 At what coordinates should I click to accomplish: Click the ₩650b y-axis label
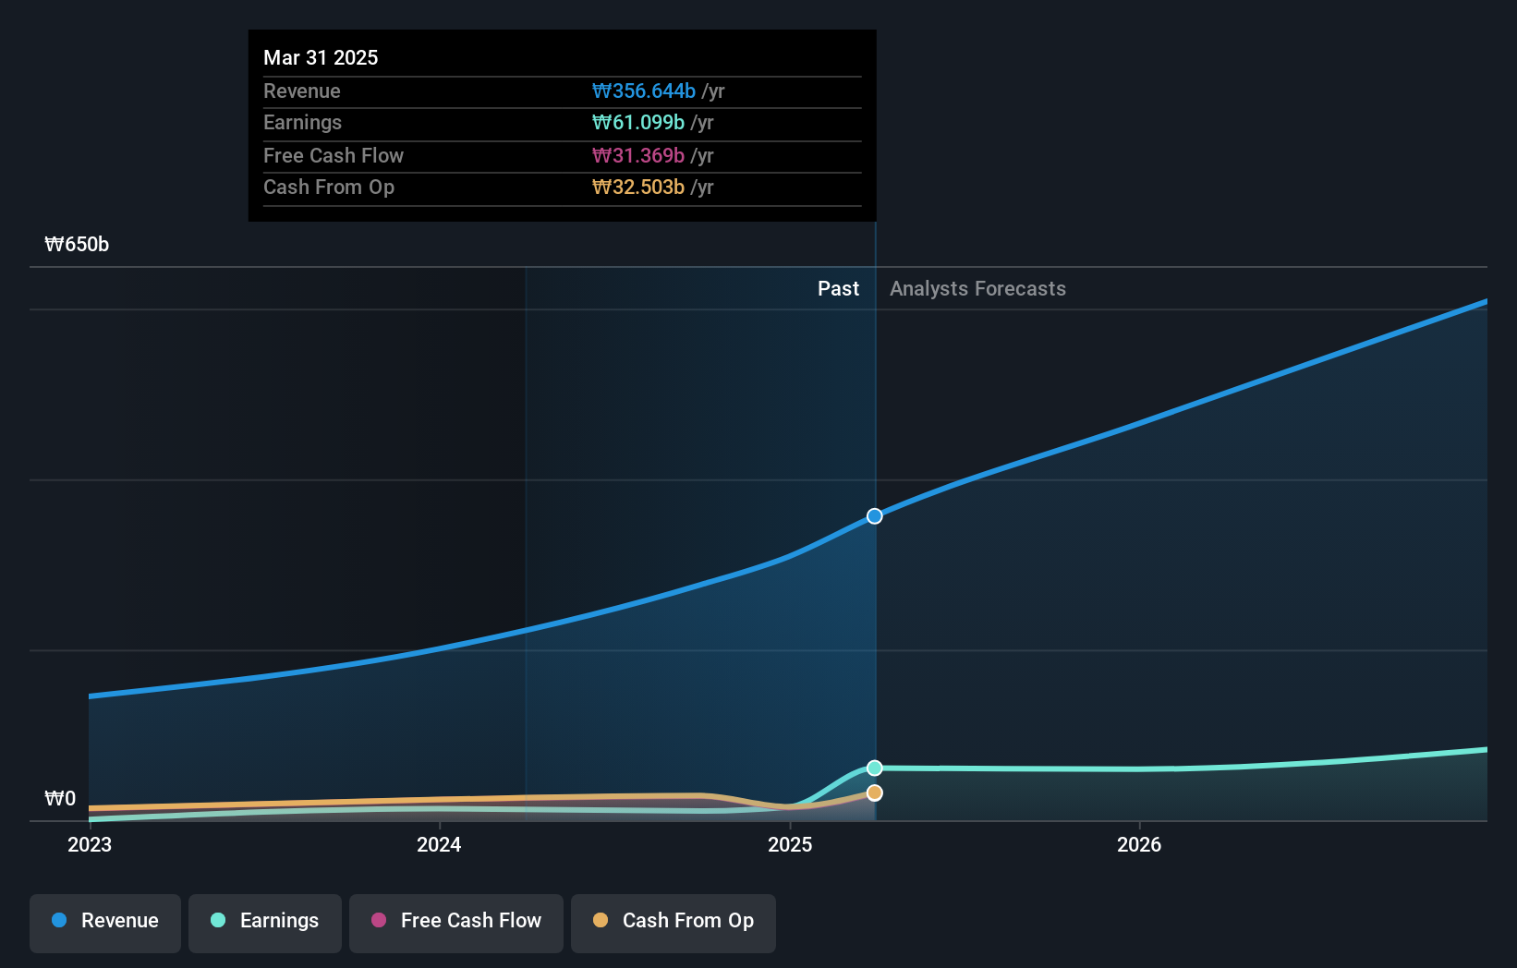click(77, 245)
